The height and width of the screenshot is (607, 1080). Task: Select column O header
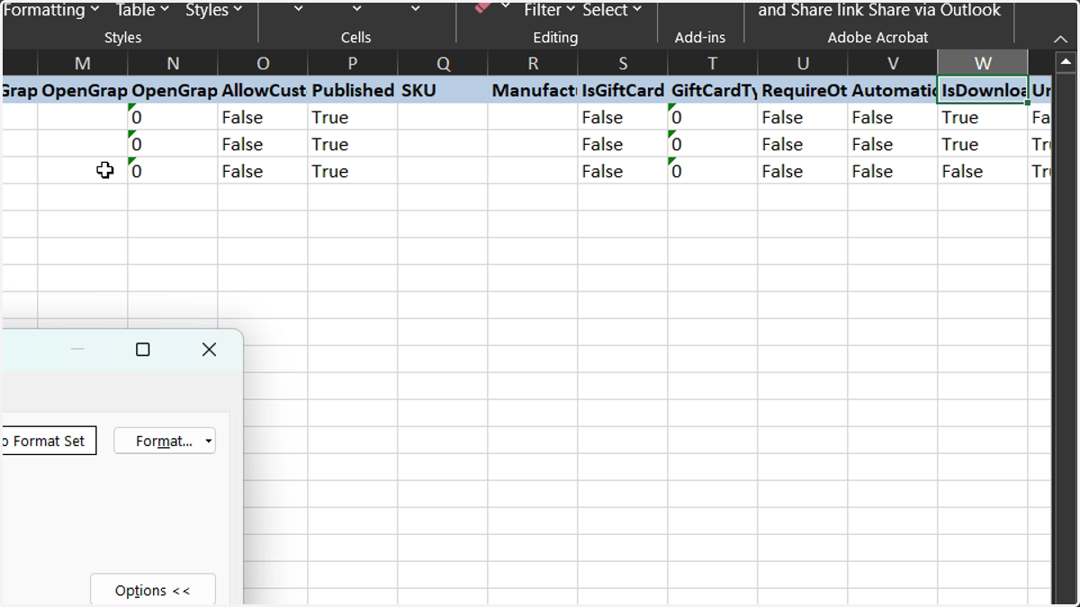263,64
